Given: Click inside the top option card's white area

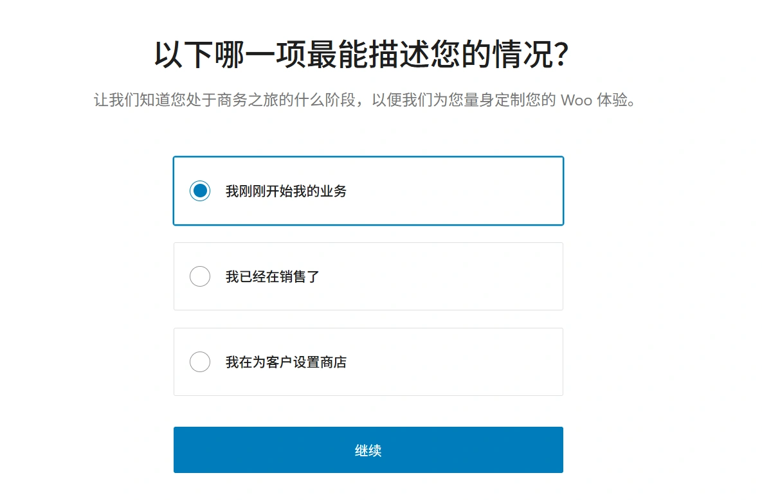Looking at the screenshot, I should 450,190.
